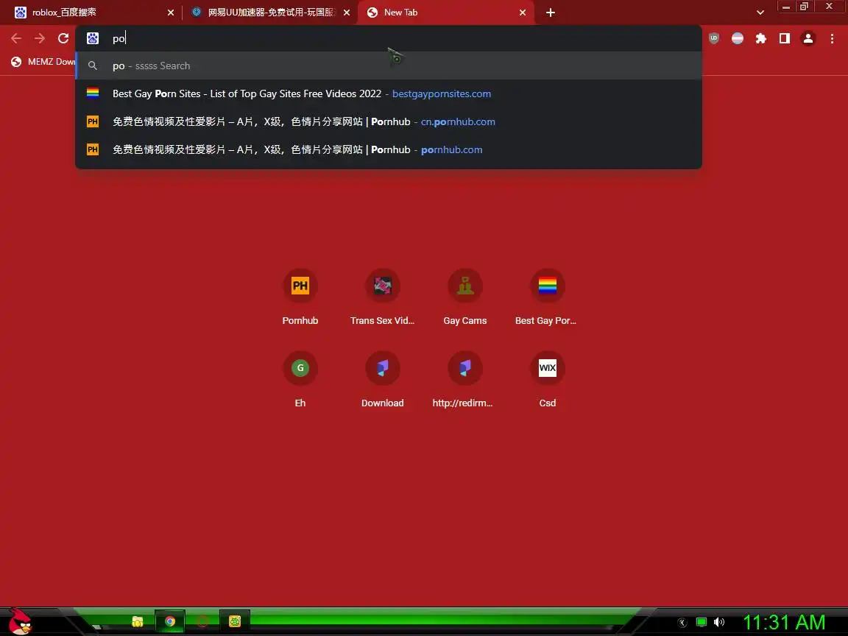
Task: Click the striped flag extension icon
Action: click(x=737, y=38)
